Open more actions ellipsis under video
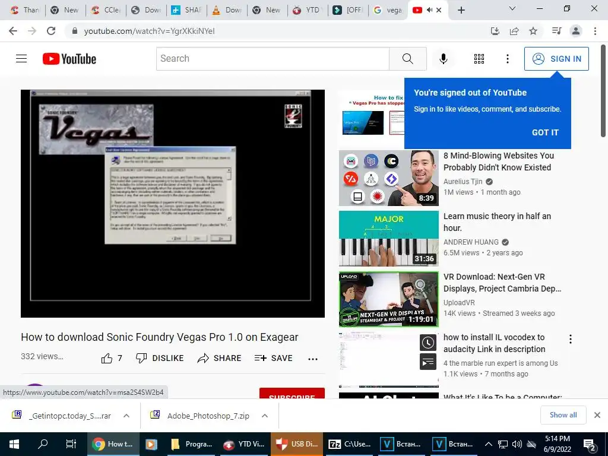 312,359
